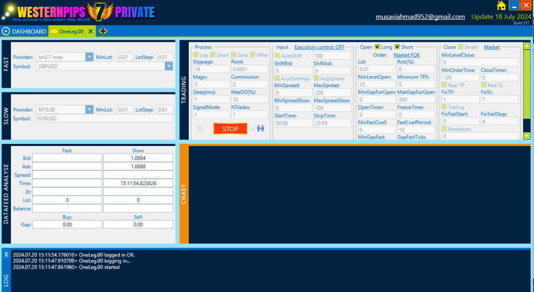Toggle the AvgSpread checkbox
This screenshot has width=534, height=292.
click(x=317, y=78)
